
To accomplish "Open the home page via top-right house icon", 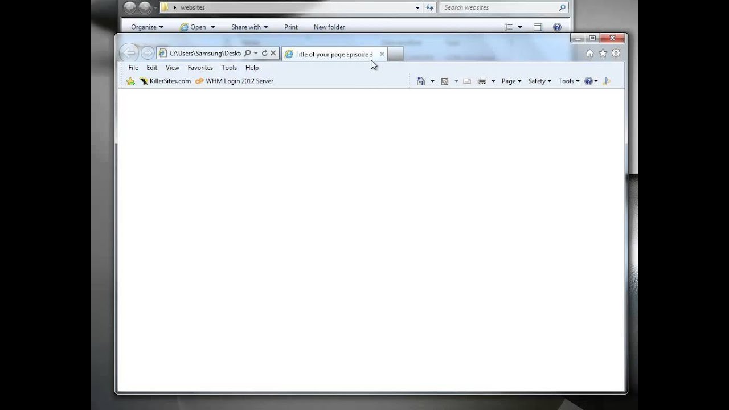I will tap(589, 53).
